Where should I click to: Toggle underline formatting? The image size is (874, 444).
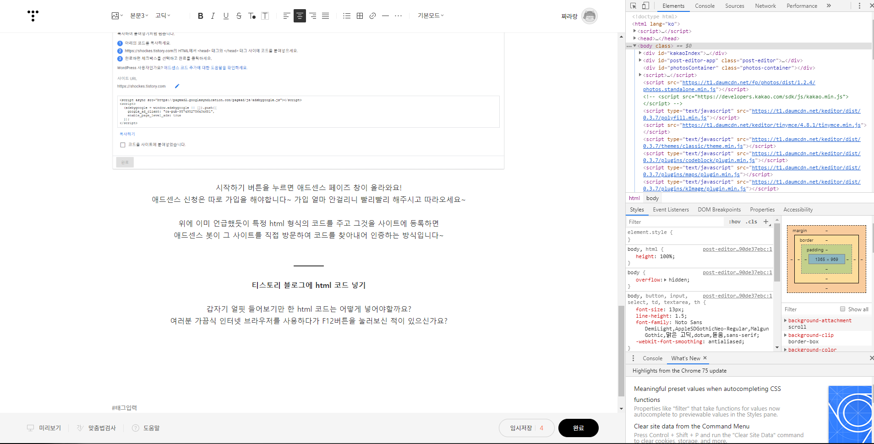coord(226,16)
